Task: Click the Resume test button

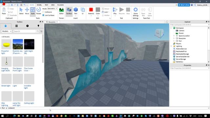Action: 122,11
